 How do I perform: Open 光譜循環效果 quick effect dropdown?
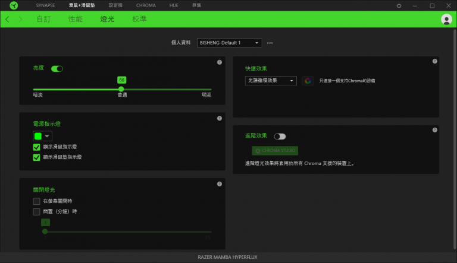(271, 81)
